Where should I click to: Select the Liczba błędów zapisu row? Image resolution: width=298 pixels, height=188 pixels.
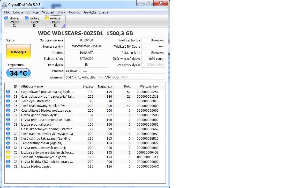(x=83, y=166)
